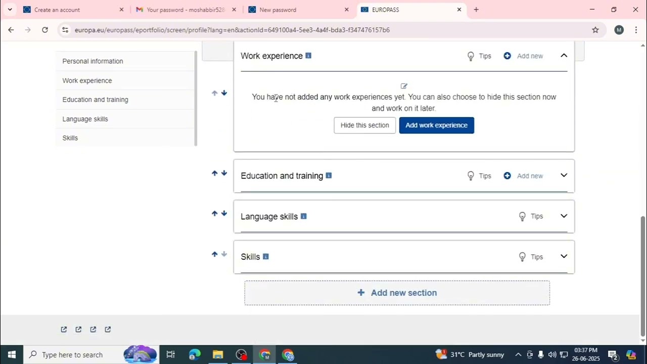Collapse the Work experience section
Viewport: 647px width, 364px height.
[x=564, y=56]
